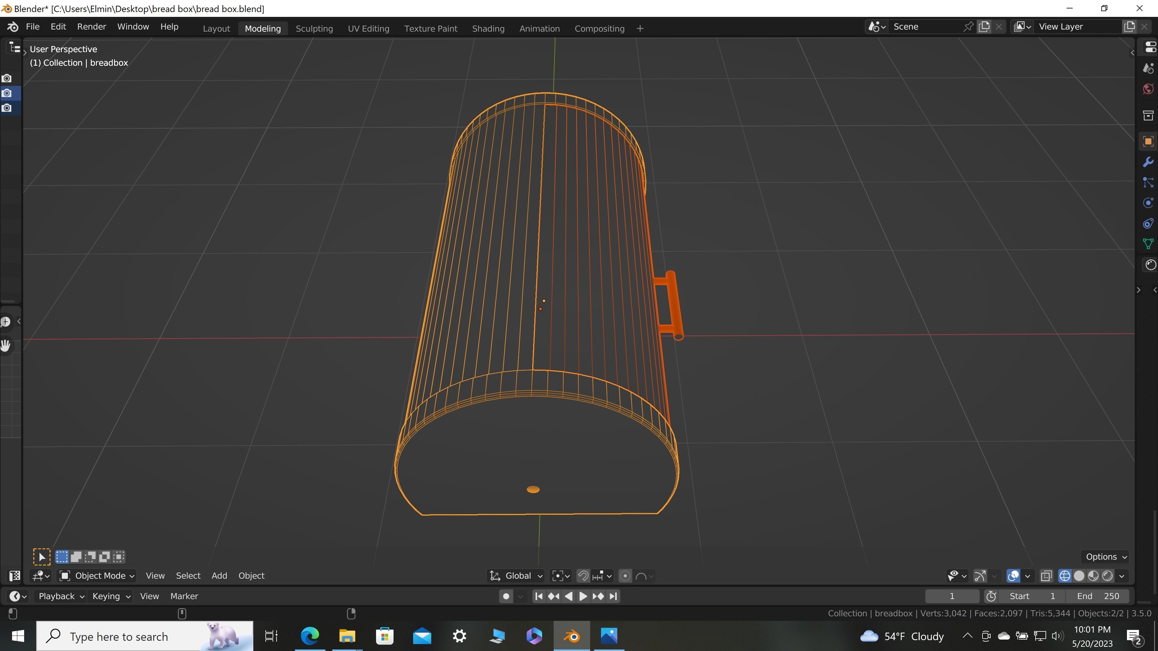Open the Object Mode dropdown
The width and height of the screenshot is (1158, 651).
[97, 576]
